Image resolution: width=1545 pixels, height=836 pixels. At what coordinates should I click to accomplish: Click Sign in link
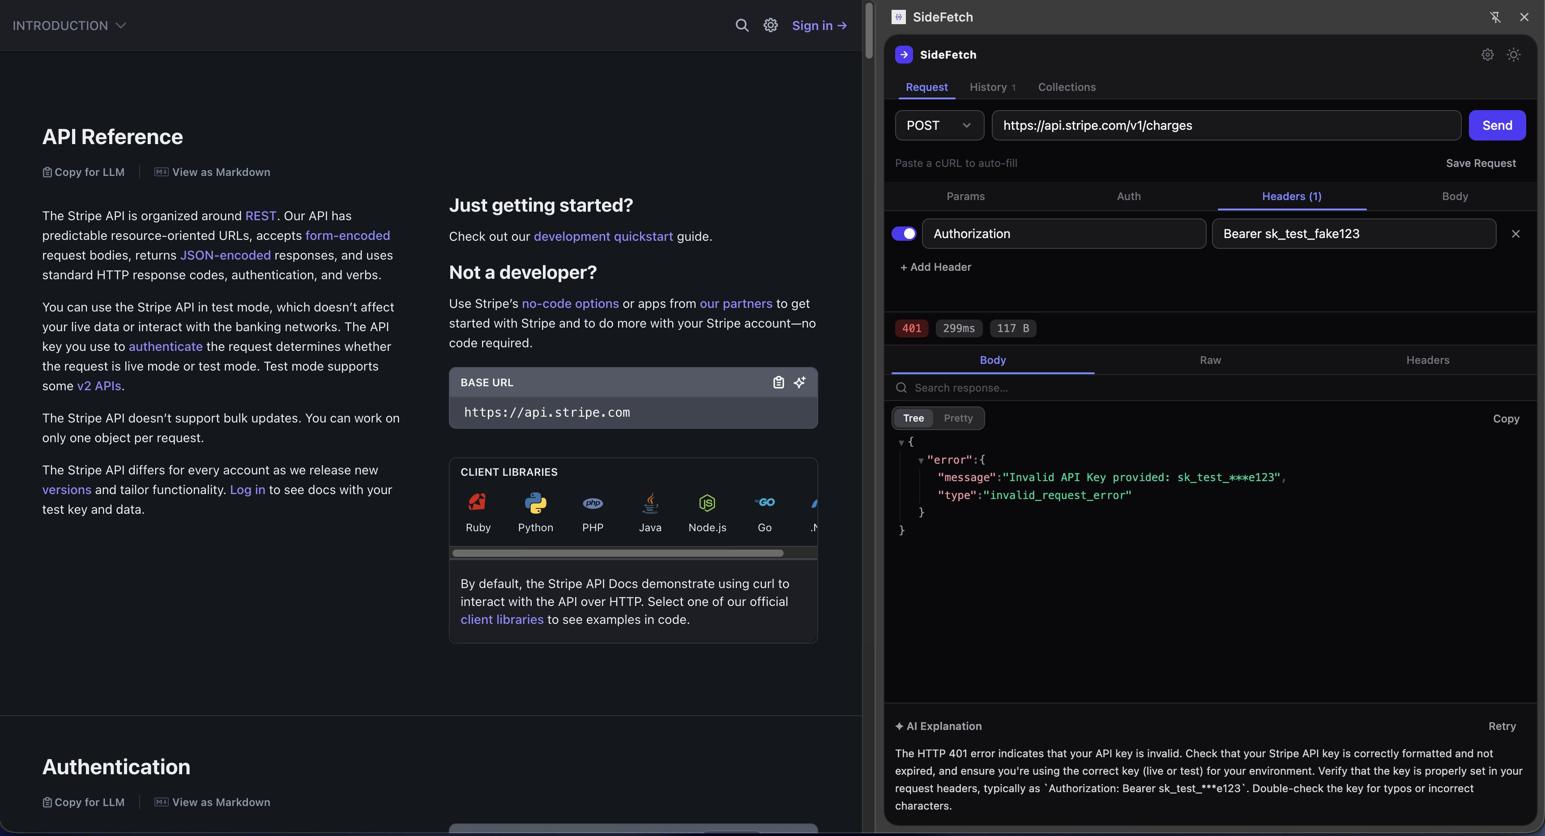(819, 25)
